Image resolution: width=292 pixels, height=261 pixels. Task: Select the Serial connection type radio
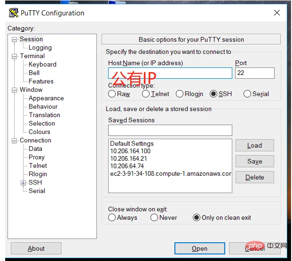[x=247, y=94]
